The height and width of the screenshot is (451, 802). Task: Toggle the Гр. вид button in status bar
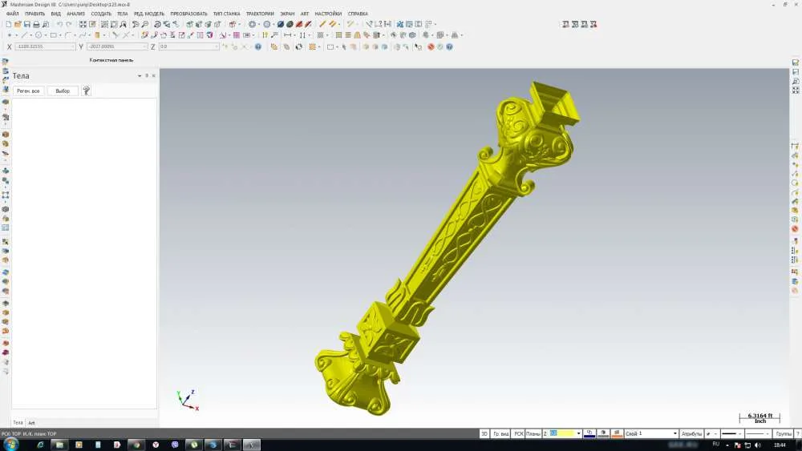click(x=500, y=433)
